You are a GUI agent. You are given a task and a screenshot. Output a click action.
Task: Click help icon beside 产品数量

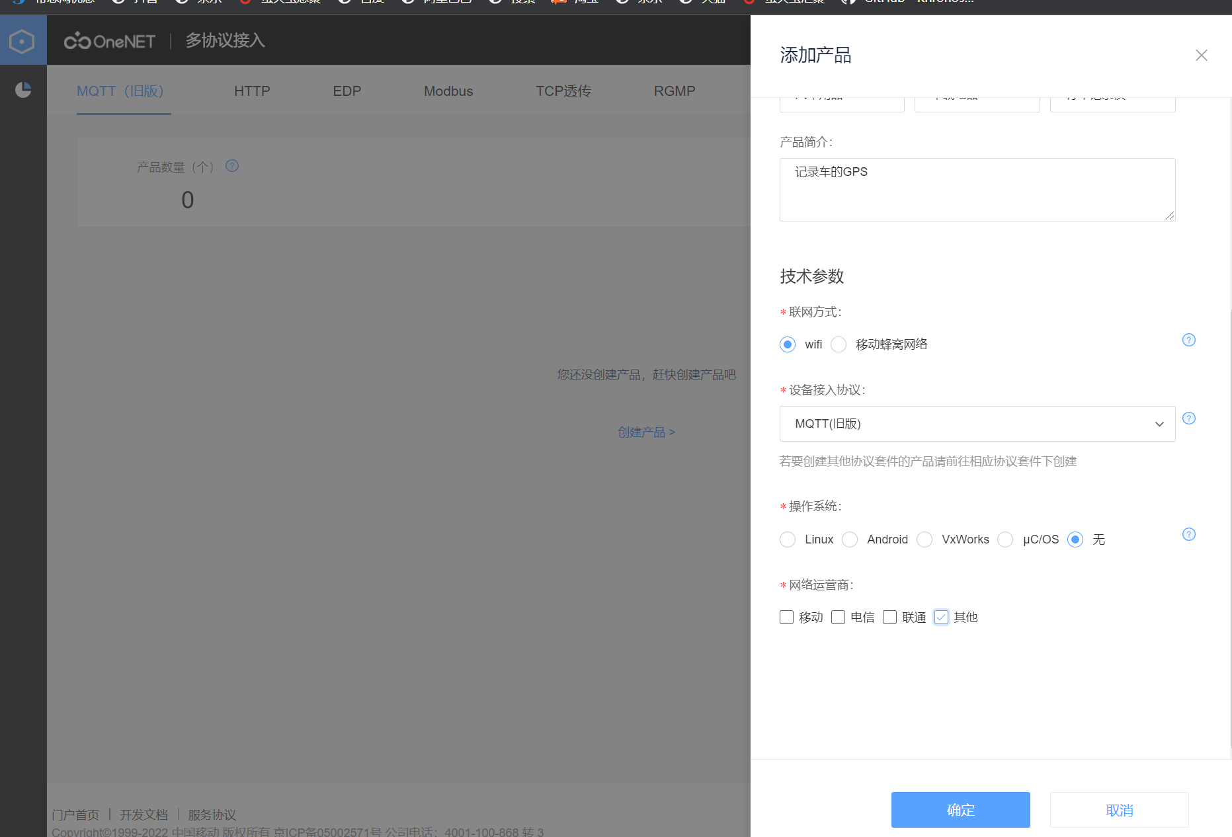point(232,166)
